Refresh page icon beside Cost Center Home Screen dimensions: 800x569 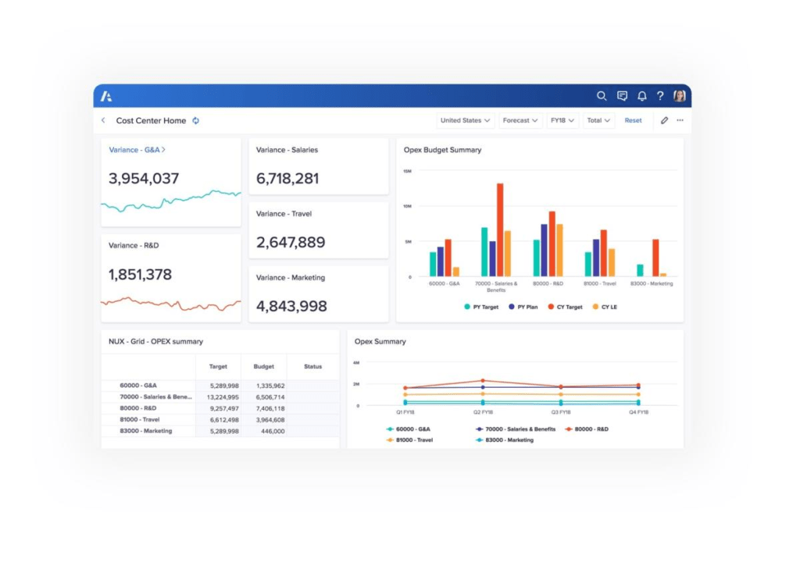[195, 121]
